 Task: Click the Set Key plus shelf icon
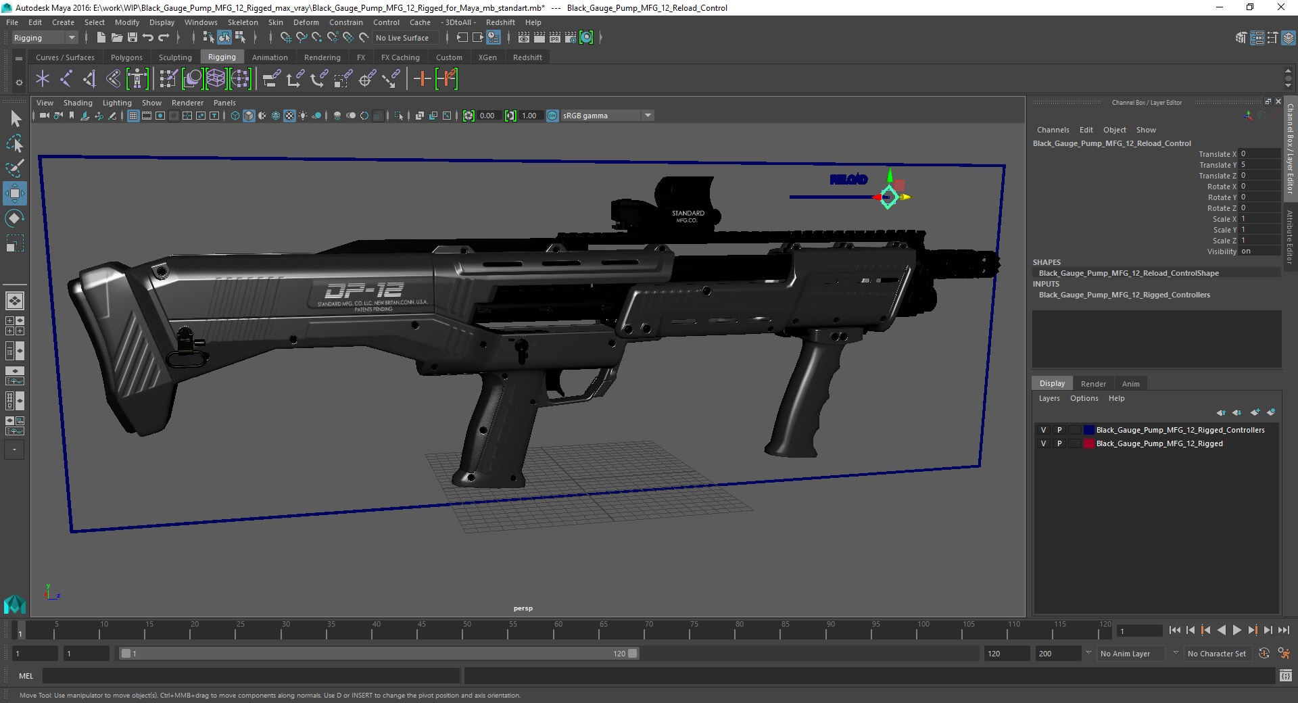pyautogui.click(x=422, y=79)
